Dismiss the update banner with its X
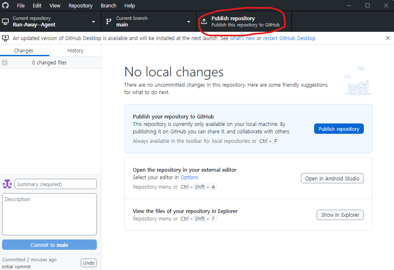 (388, 38)
